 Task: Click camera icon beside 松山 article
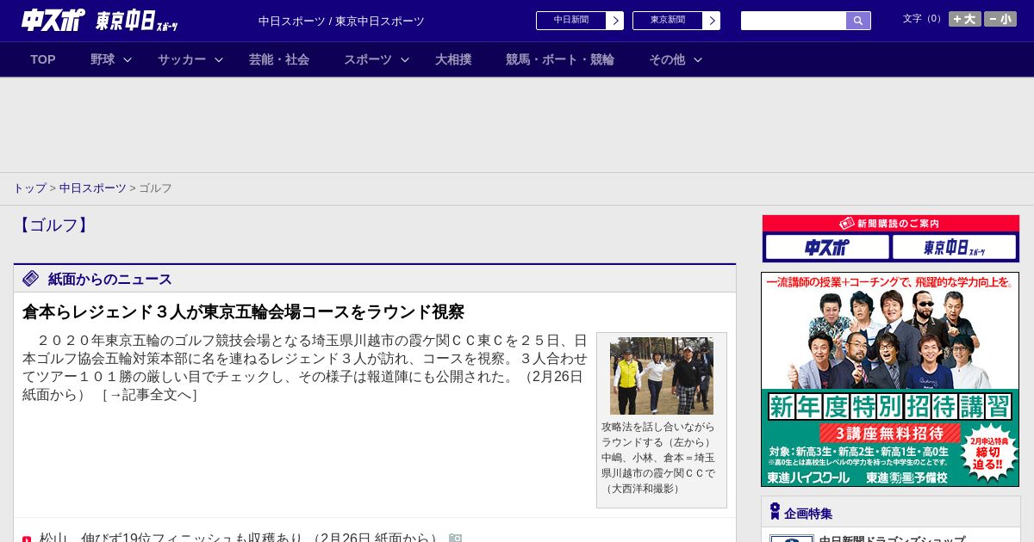point(455,538)
